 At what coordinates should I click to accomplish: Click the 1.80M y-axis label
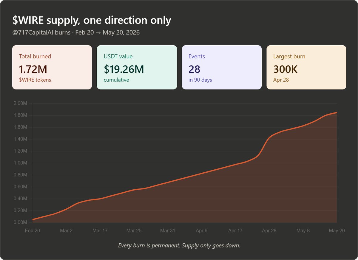(x=20, y=115)
